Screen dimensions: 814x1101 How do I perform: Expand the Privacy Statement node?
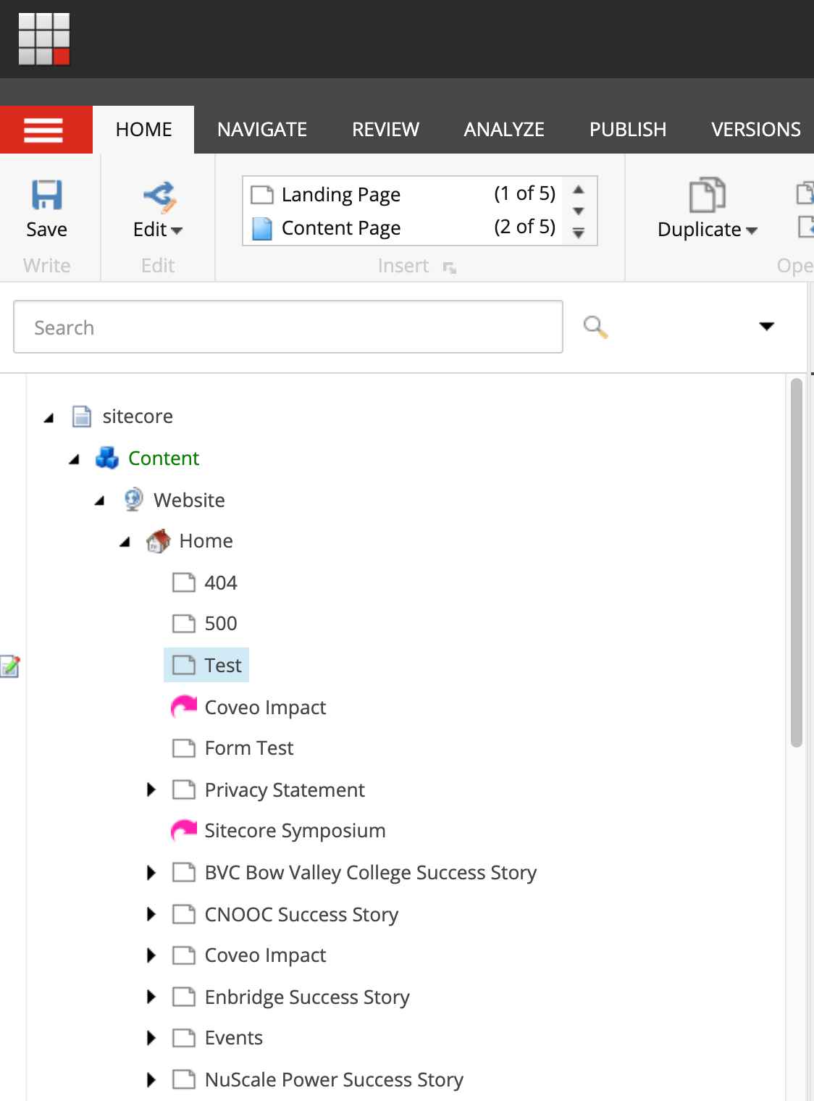pyautogui.click(x=151, y=790)
